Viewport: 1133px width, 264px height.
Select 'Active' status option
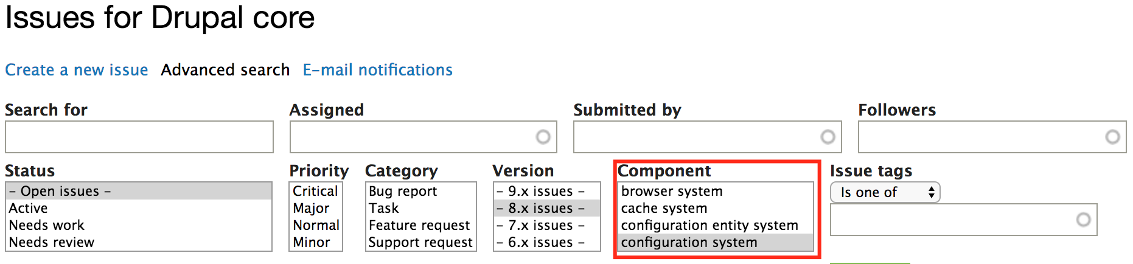pos(29,209)
